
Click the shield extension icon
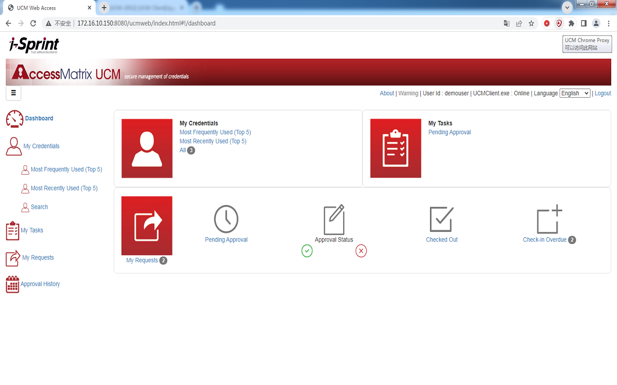pyautogui.click(x=559, y=23)
